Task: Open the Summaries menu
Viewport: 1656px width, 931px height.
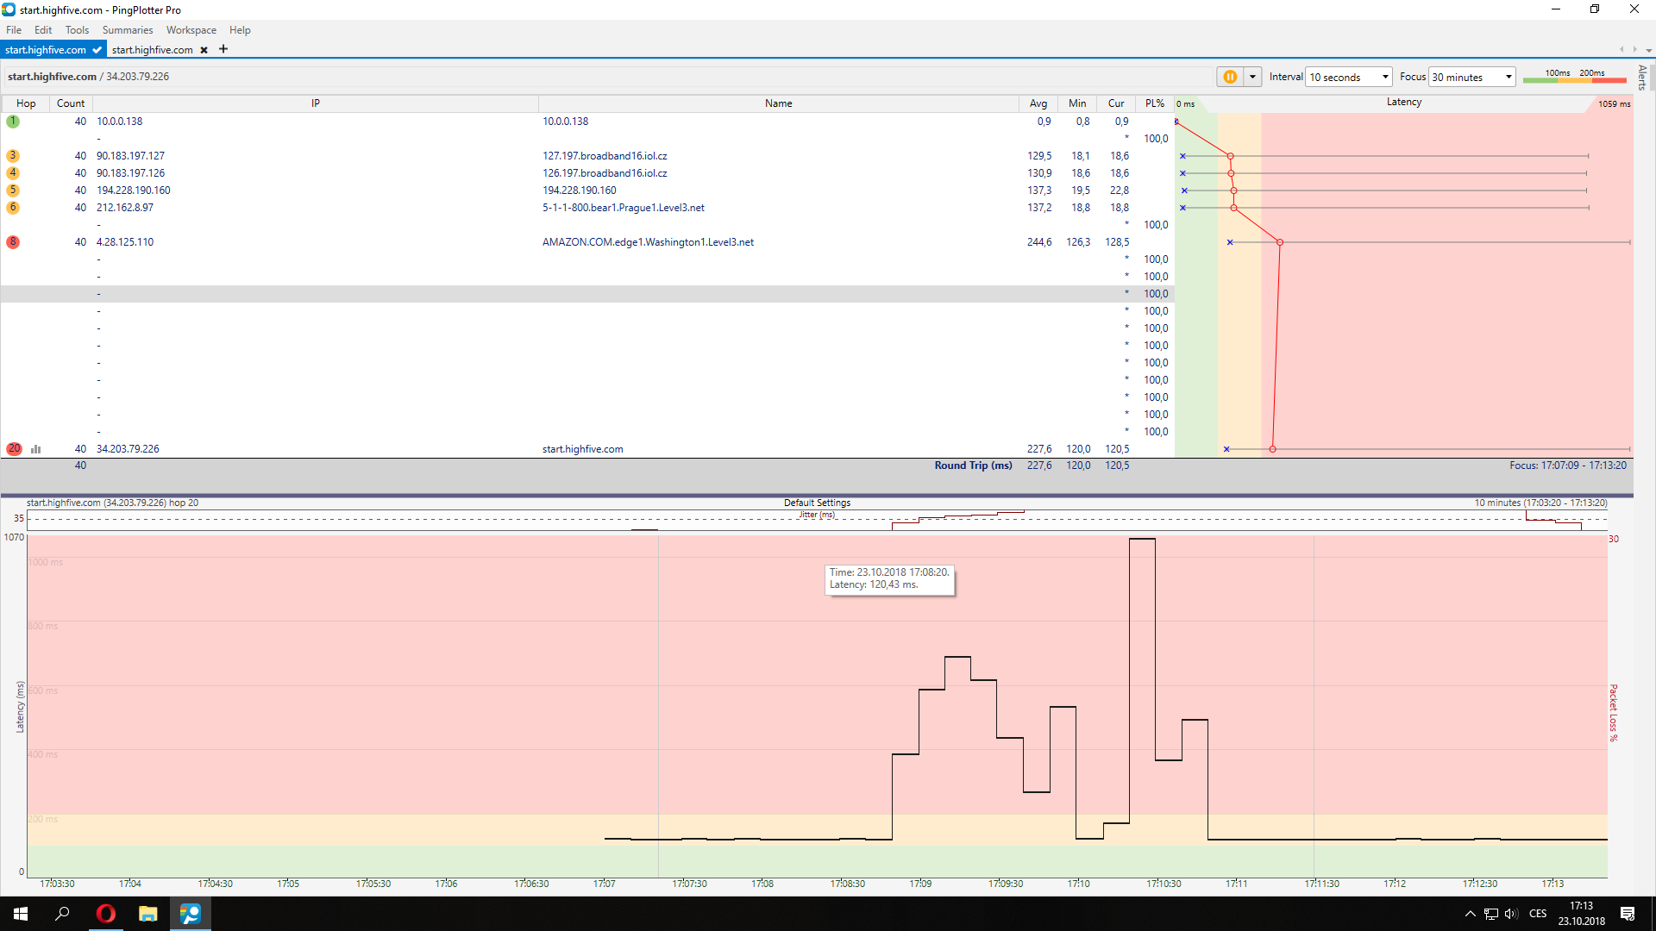Action: click(x=127, y=30)
